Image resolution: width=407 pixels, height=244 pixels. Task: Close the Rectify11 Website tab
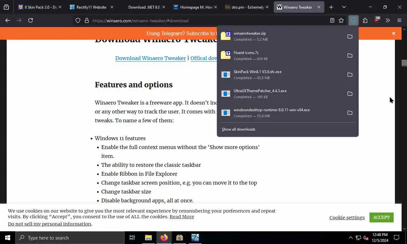112,7
